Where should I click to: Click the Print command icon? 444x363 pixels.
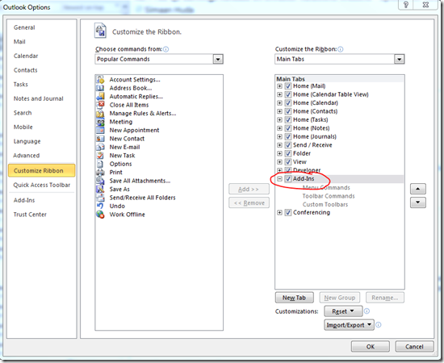coord(100,173)
